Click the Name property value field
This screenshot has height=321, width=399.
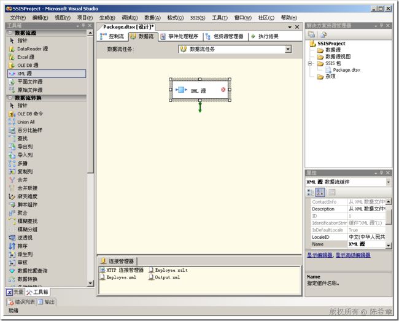point(366,244)
